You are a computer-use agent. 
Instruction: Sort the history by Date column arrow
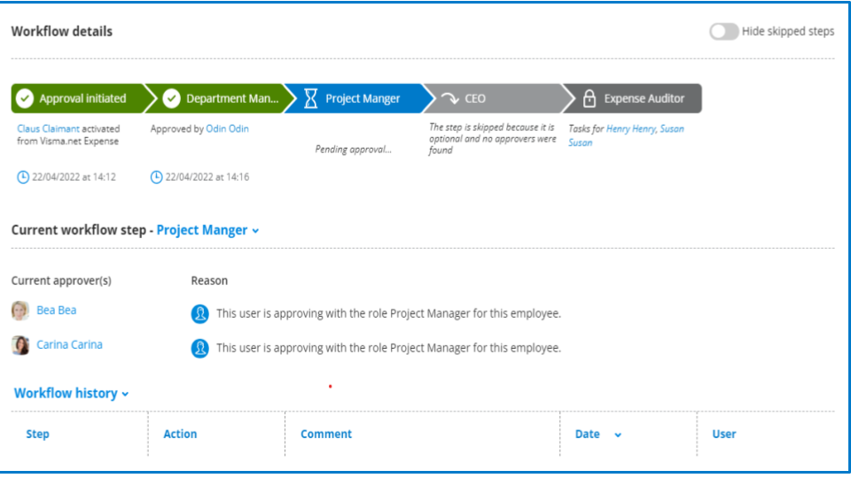618,435
